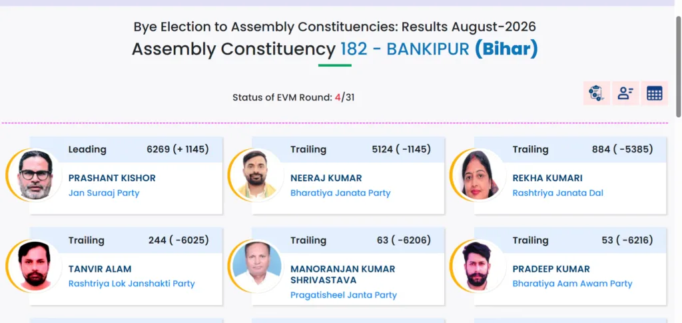Open the round-wise results clipboard icon
This screenshot has height=323, width=682.
(596, 93)
